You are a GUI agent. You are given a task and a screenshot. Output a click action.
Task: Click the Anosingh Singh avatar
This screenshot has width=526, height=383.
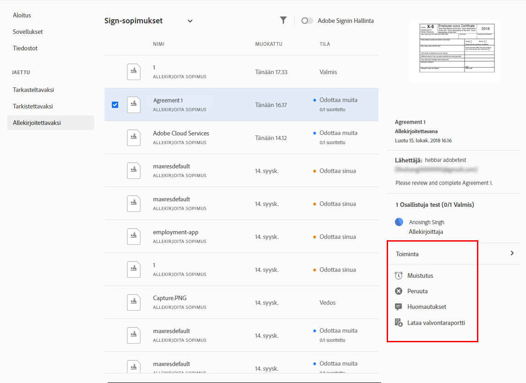[399, 222]
